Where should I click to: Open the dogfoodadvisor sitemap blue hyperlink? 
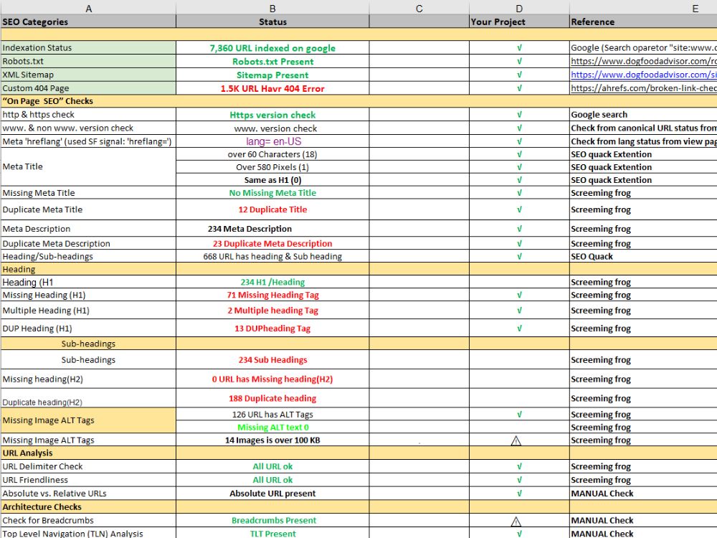click(643, 75)
